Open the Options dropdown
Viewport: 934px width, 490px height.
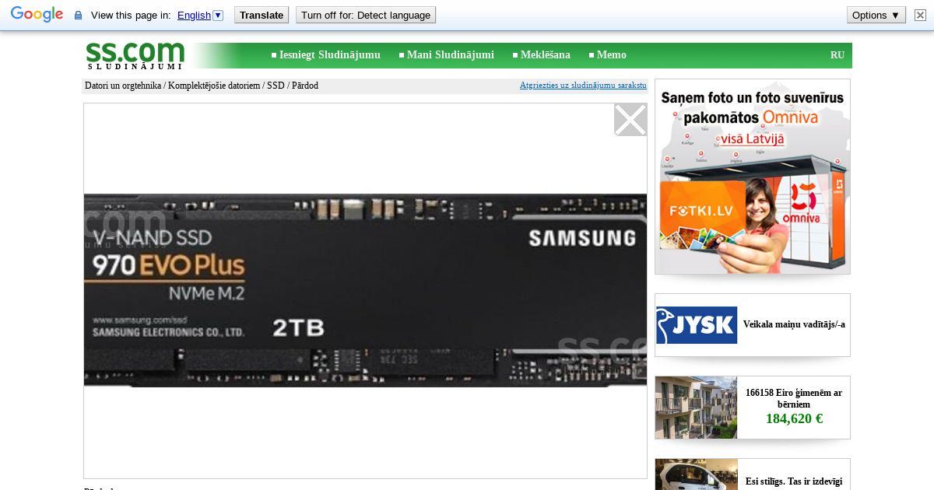pos(876,15)
